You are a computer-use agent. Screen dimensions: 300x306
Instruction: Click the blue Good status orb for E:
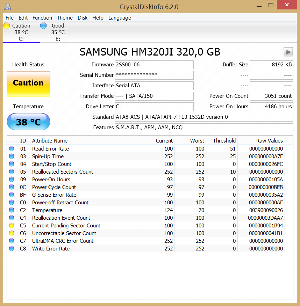(43, 25)
